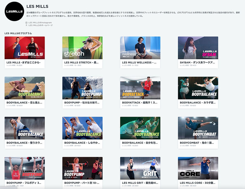This screenshot has height=189, width=245.
Task: Open the BODYPUMP パート別 thumbnail
Action: coord(83,168)
